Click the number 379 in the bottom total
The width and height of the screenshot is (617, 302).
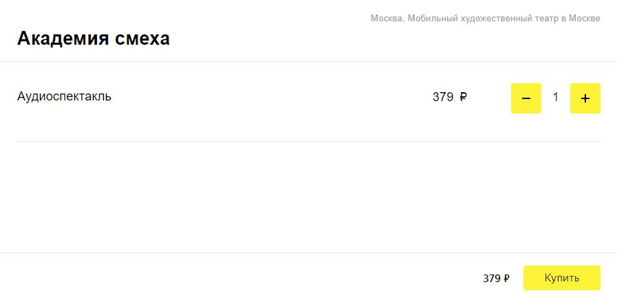tap(492, 279)
